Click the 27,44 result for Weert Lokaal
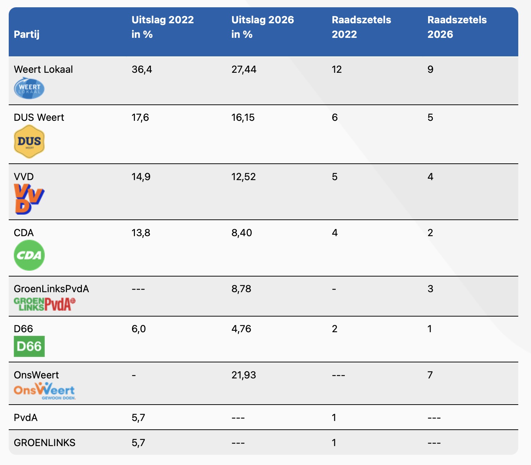This screenshot has width=531, height=465. click(244, 69)
